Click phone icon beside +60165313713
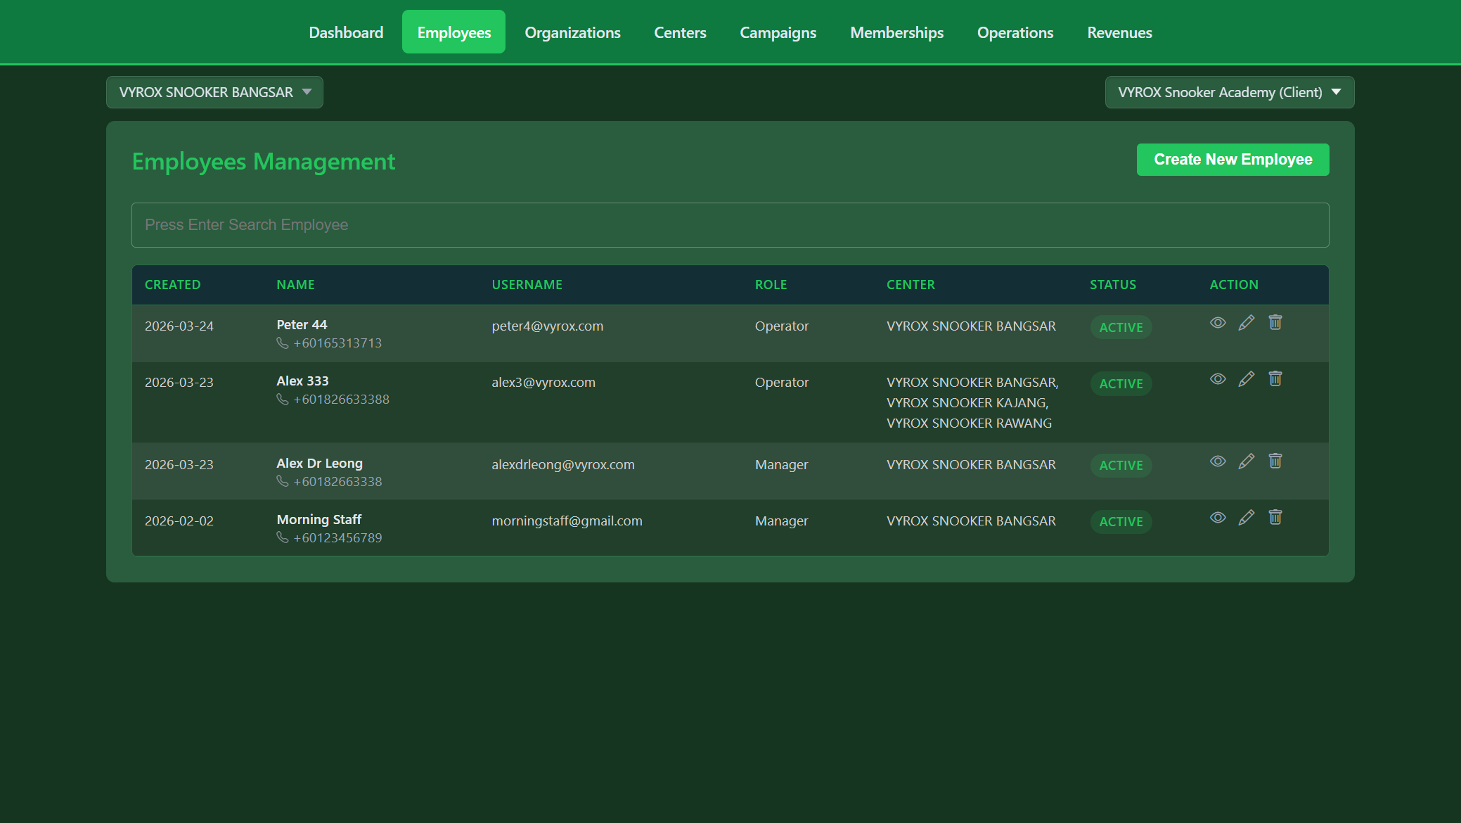Viewport: 1461px width, 823px height. pos(283,343)
